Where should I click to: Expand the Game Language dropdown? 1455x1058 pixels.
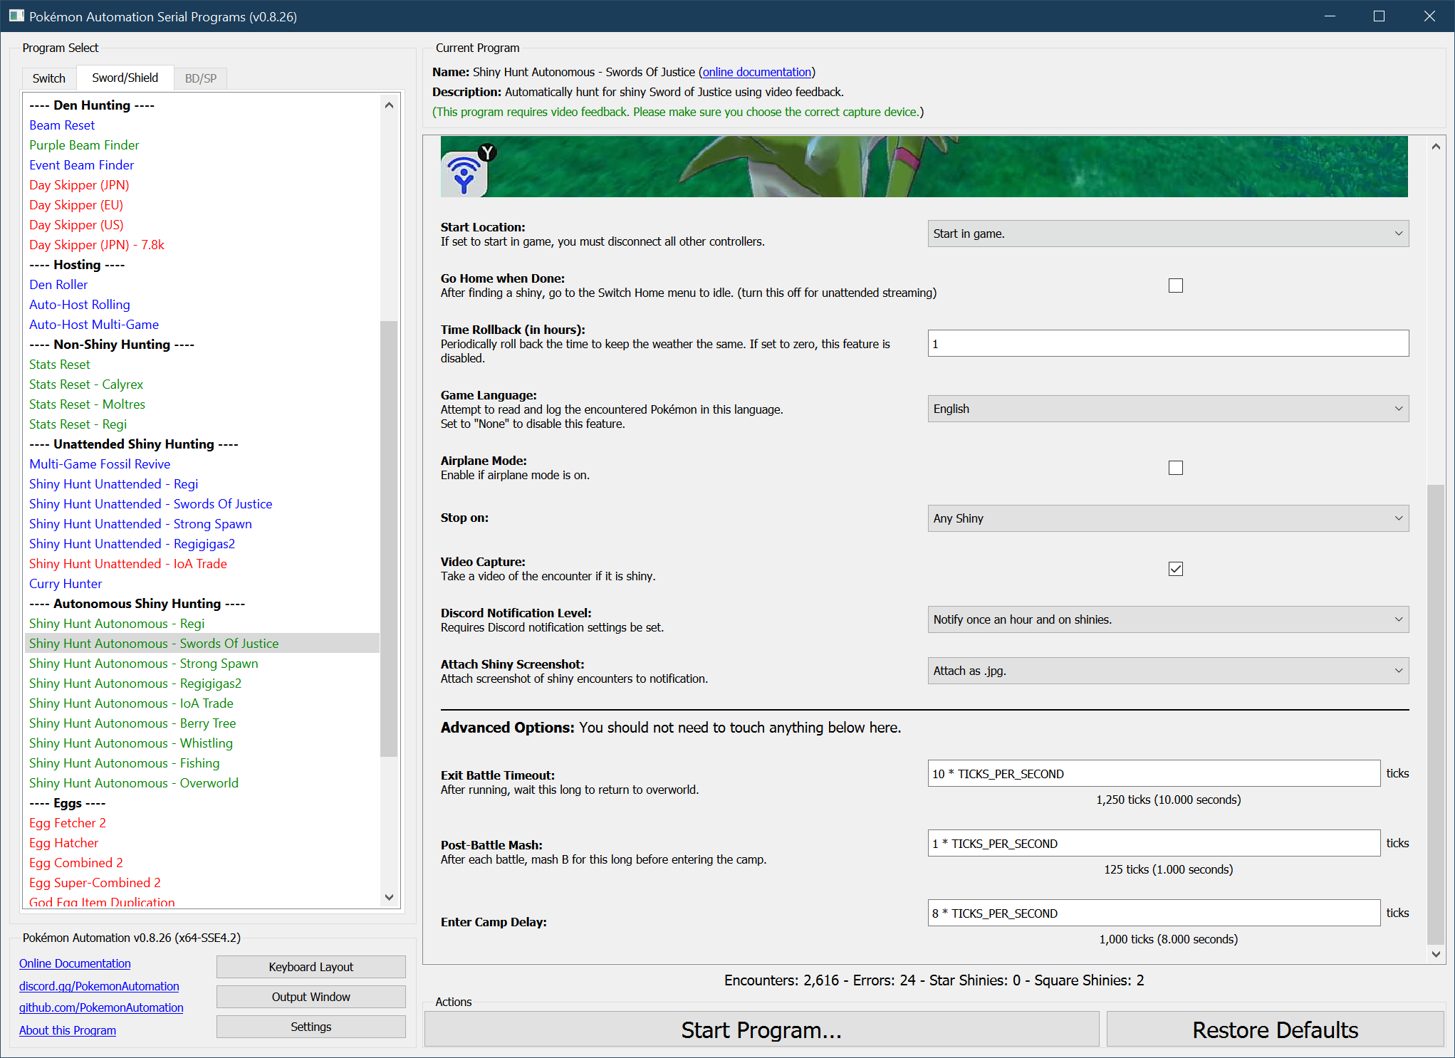coord(1167,409)
